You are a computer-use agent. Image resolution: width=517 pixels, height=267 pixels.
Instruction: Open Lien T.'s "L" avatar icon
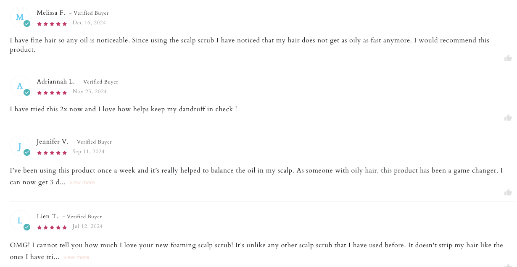20,220
